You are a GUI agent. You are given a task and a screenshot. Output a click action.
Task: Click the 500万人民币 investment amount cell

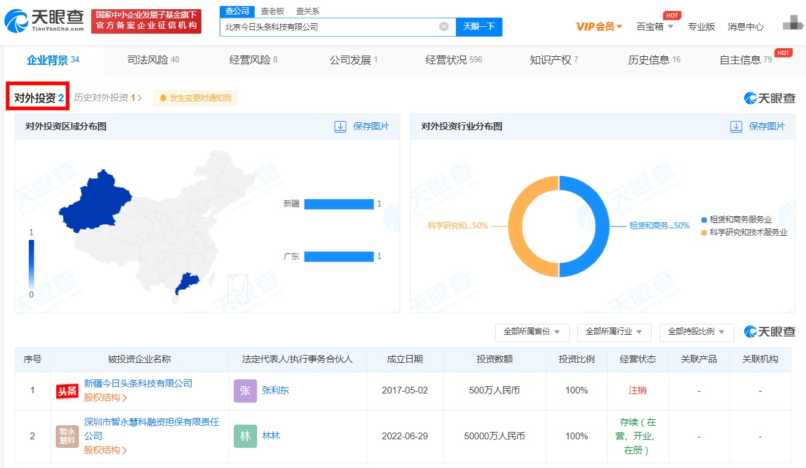(x=494, y=390)
